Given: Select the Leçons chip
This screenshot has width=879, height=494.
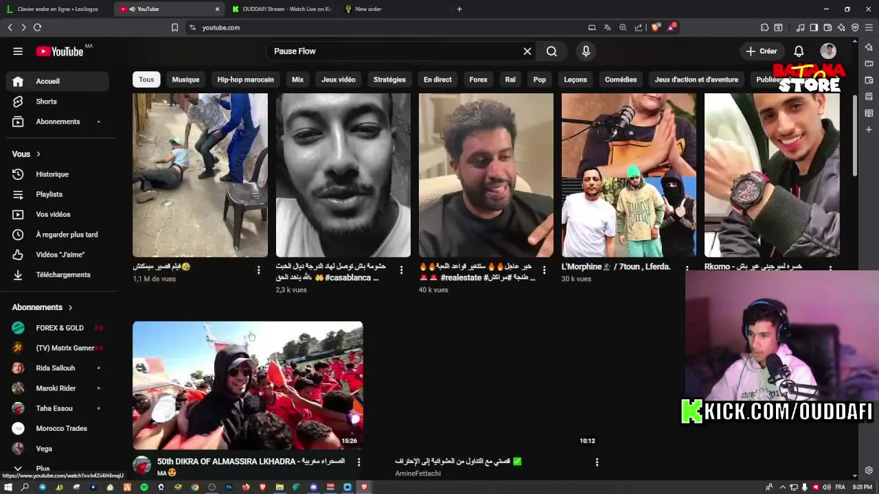Looking at the screenshot, I should click(575, 80).
